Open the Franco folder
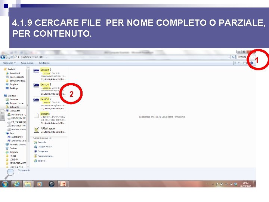The image size is (269, 202). click(11, 156)
